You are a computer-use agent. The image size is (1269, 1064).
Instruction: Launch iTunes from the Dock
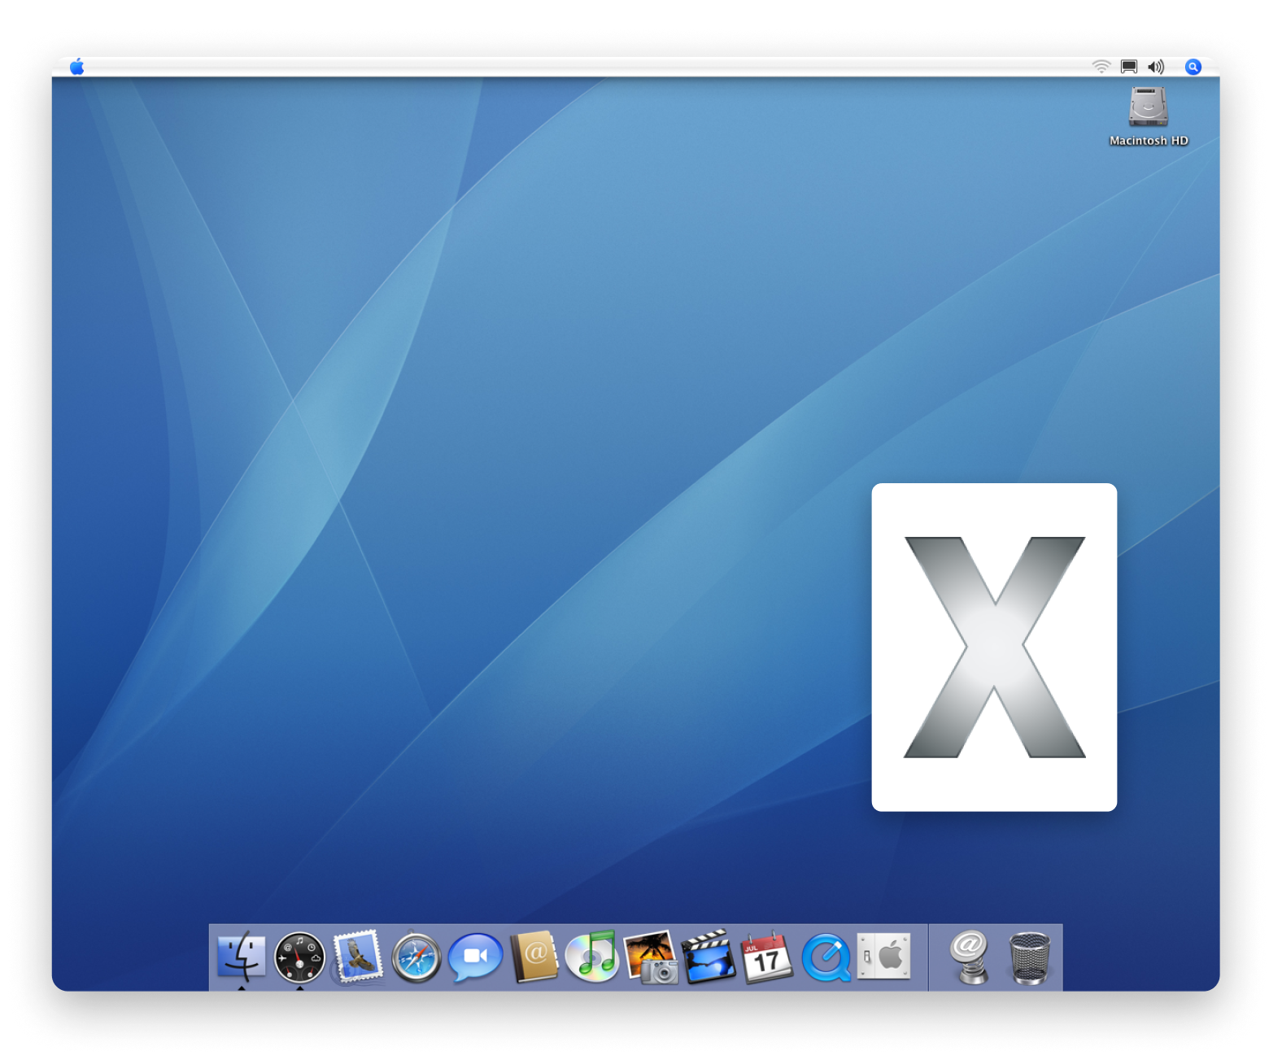point(592,957)
